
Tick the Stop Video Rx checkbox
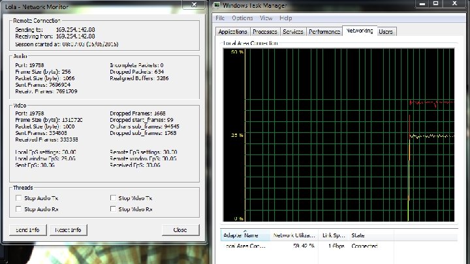click(113, 209)
